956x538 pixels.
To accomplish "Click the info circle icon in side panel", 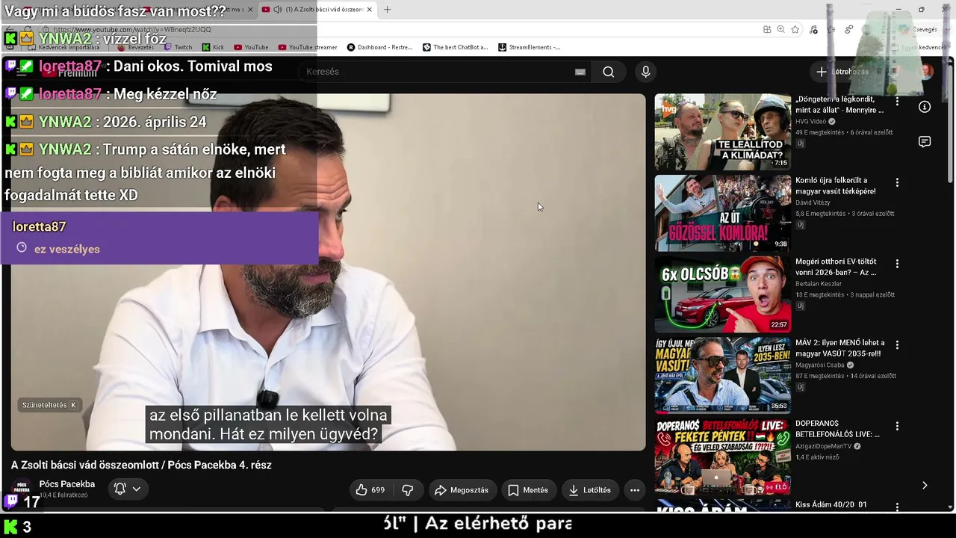I will coord(925,107).
